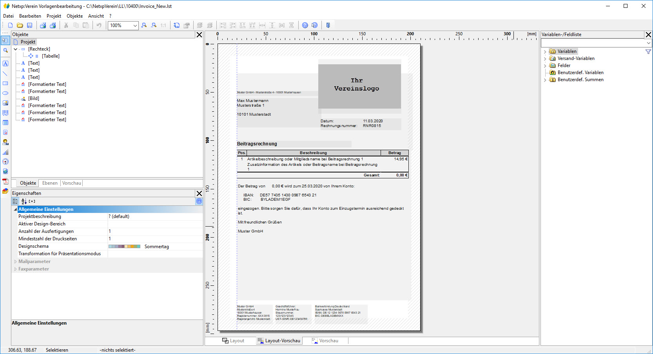Click the Sommertag design scheme color swatch

point(124,247)
